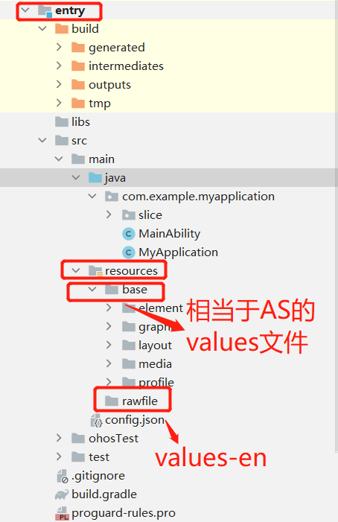The height and width of the screenshot is (522, 338).
Task: Collapse the base folder chevron
Action: [92, 290]
